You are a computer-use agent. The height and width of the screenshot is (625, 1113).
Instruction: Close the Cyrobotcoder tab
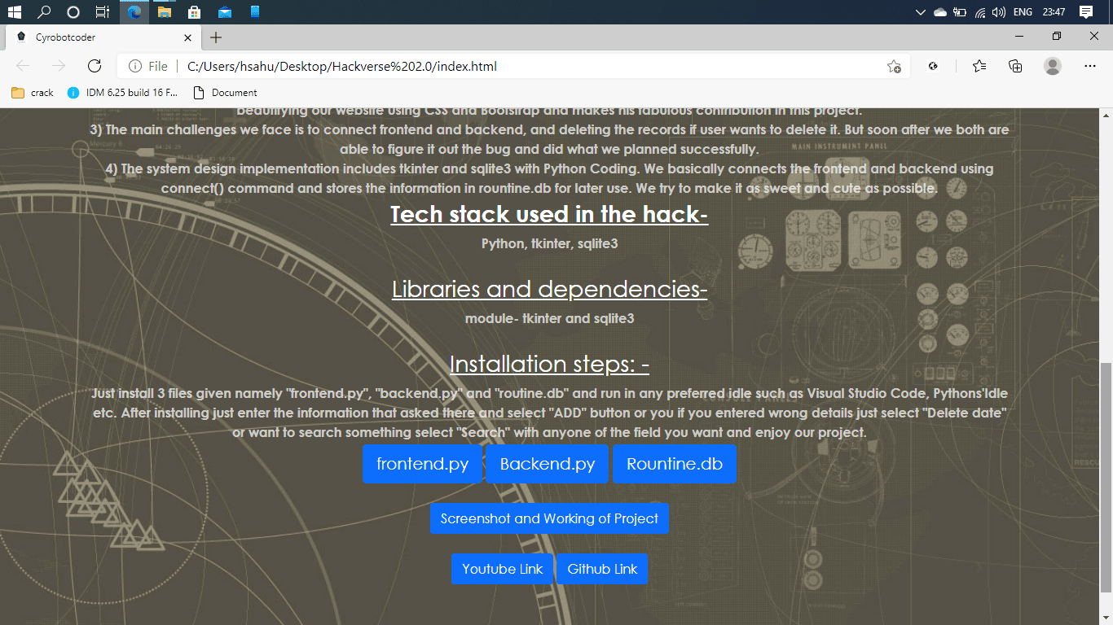[187, 37]
